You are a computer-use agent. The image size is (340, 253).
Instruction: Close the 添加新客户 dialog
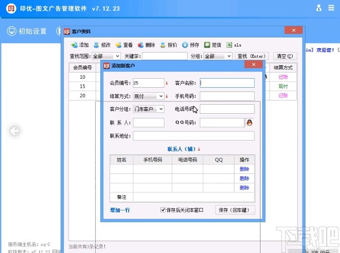click(253, 64)
